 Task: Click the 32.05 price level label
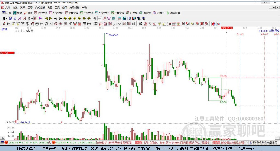[x=223, y=76]
